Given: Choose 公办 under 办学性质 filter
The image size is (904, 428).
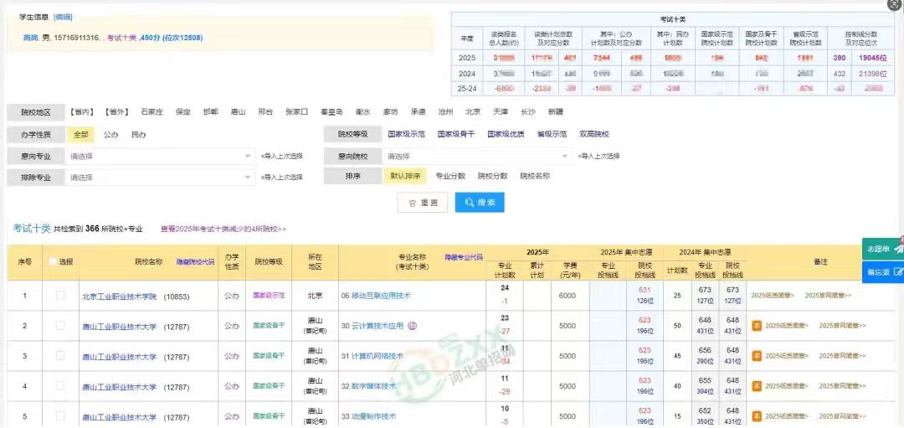Looking at the screenshot, I should click(x=110, y=134).
